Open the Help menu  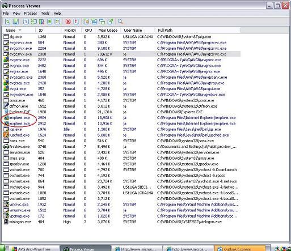click(x=57, y=14)
